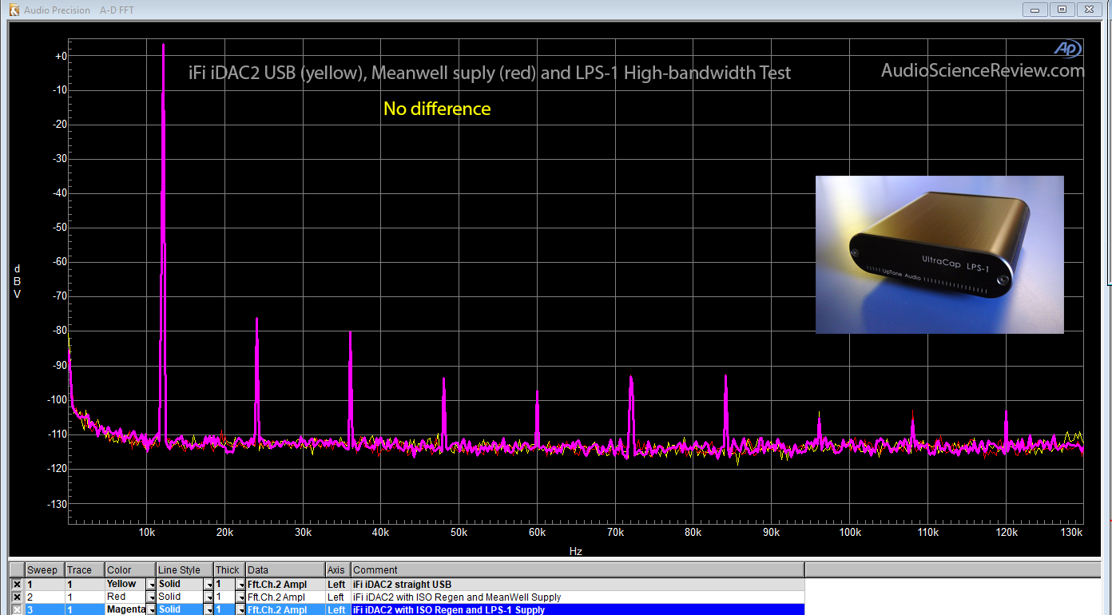Click the +0 amplitude axis label
This screenshot has height=615, width=1112.
pos(61,57)
